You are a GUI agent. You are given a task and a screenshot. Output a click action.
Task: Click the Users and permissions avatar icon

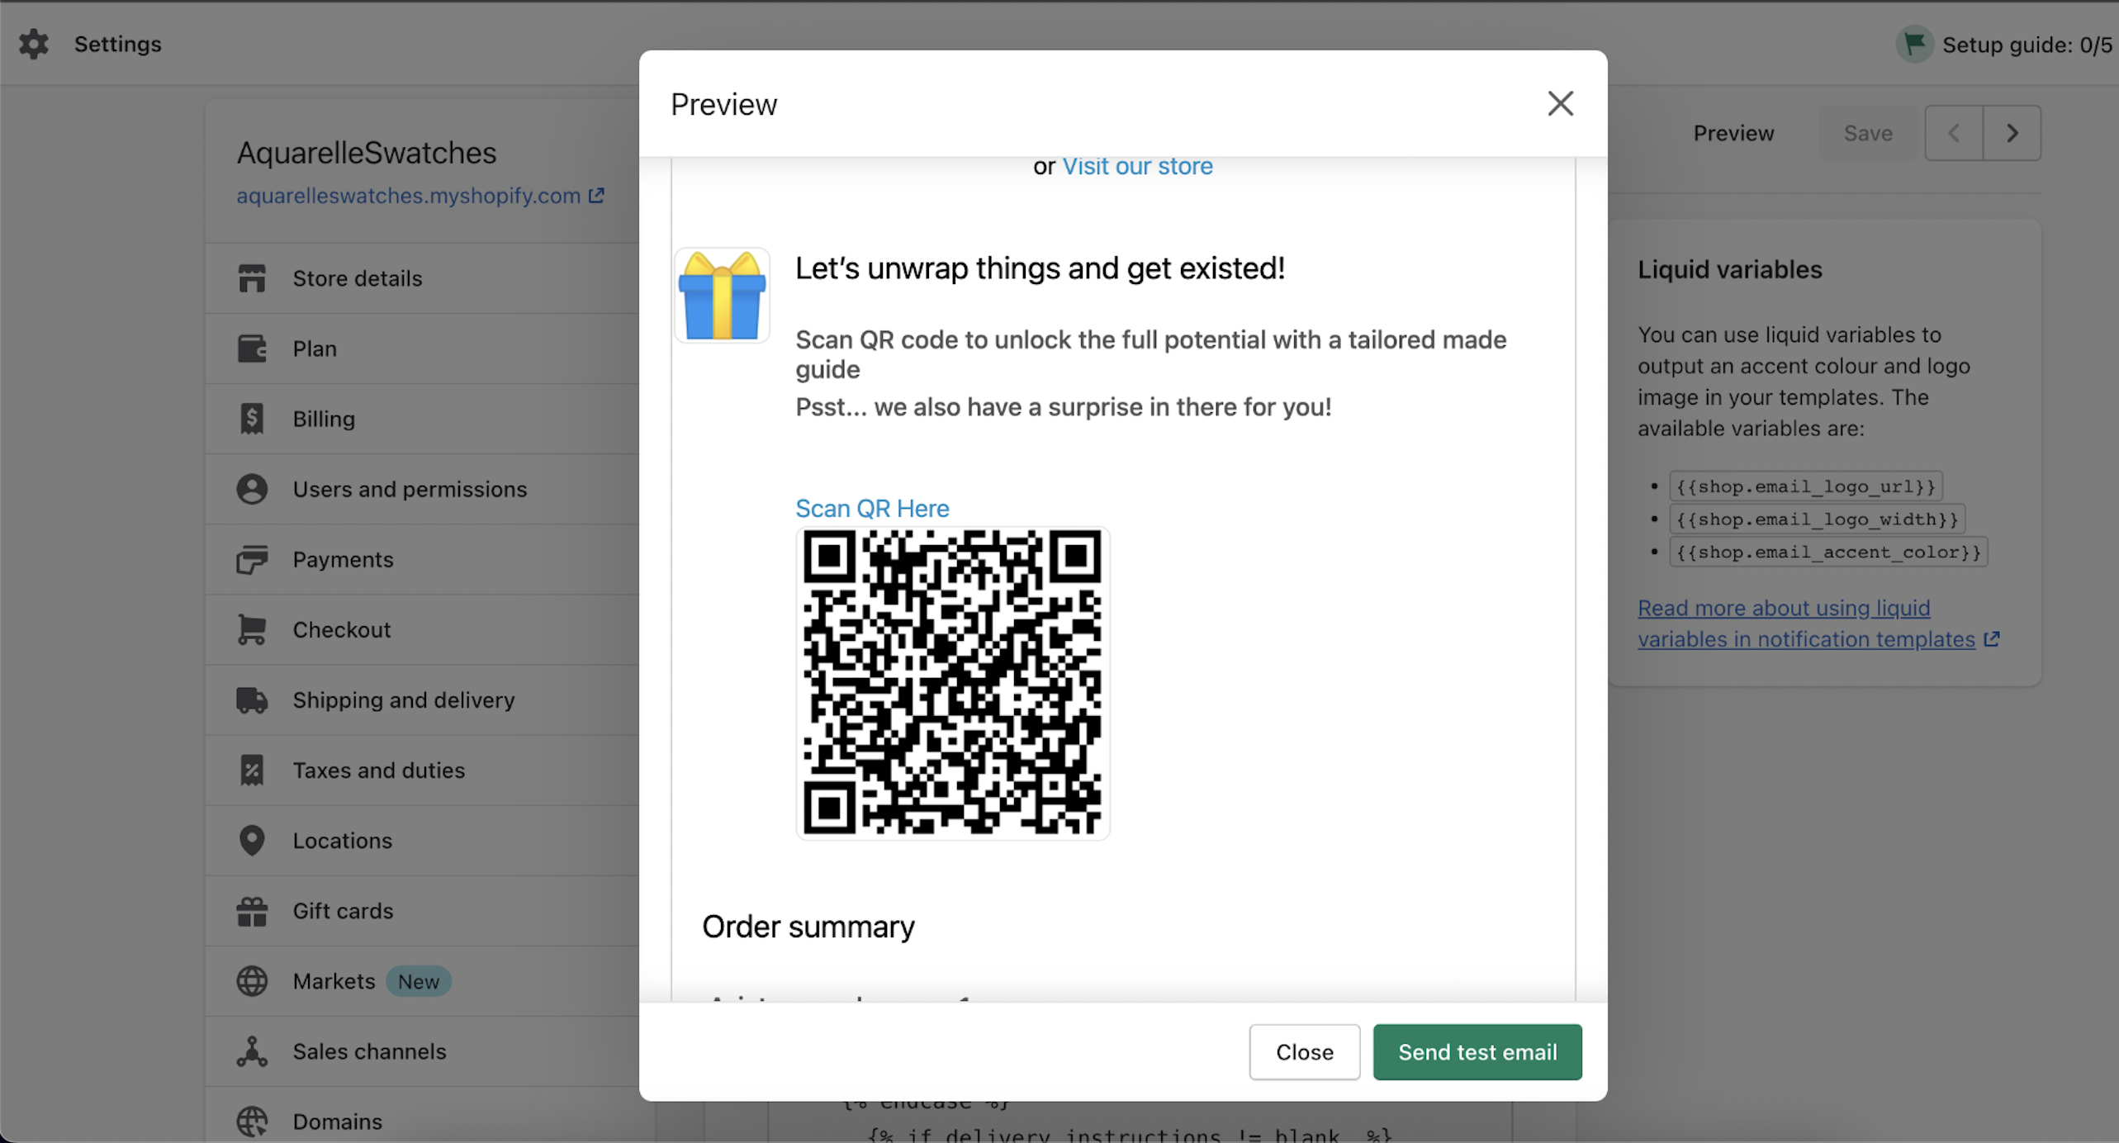point(252,489)
